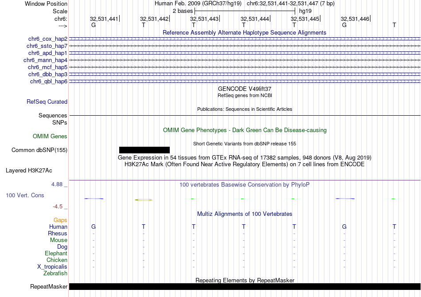421x297 pixels.
Task: Click the chr6_mann_hap4 track label
Action: click(x=45, y=60)
